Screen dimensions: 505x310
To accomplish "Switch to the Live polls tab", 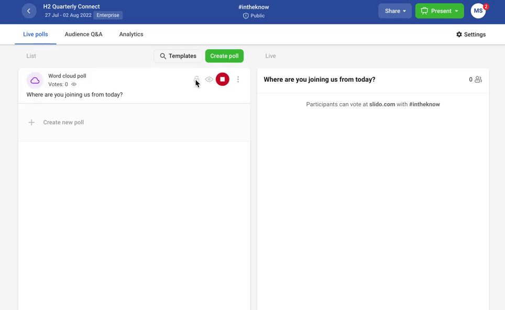I will [36, 34].
